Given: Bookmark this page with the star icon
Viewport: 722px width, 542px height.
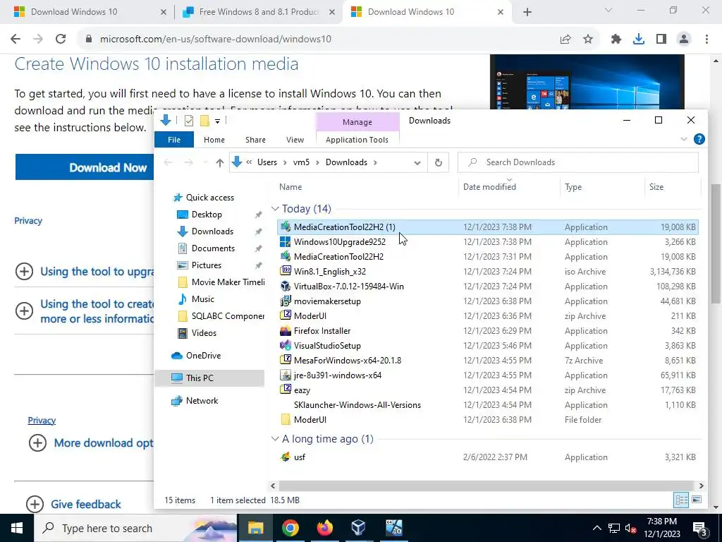Looking at the screenshot, I should (x=588, y=40).
